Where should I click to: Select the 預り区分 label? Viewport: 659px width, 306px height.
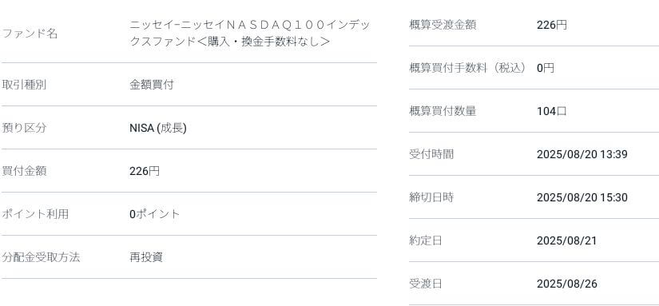pyautogui.click(x=24, y=128)
